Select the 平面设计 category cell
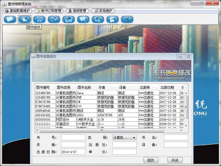 click(x=66, y=124)
